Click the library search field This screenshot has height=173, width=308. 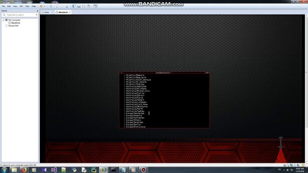click(20, 15)
